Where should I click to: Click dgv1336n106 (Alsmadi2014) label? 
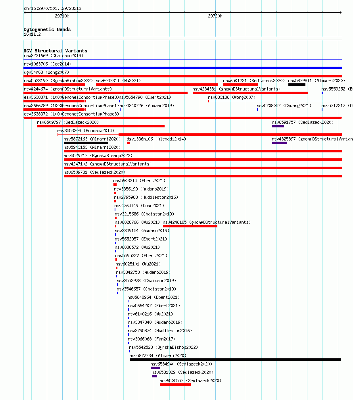tap(156, 139)
